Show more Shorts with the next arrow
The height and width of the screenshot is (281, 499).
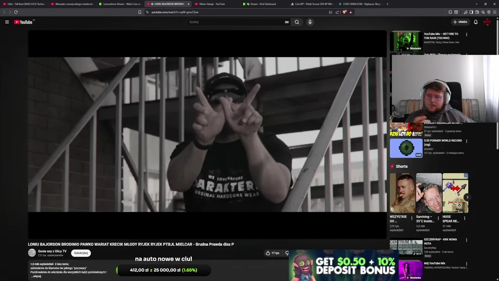tap(467, 197)
